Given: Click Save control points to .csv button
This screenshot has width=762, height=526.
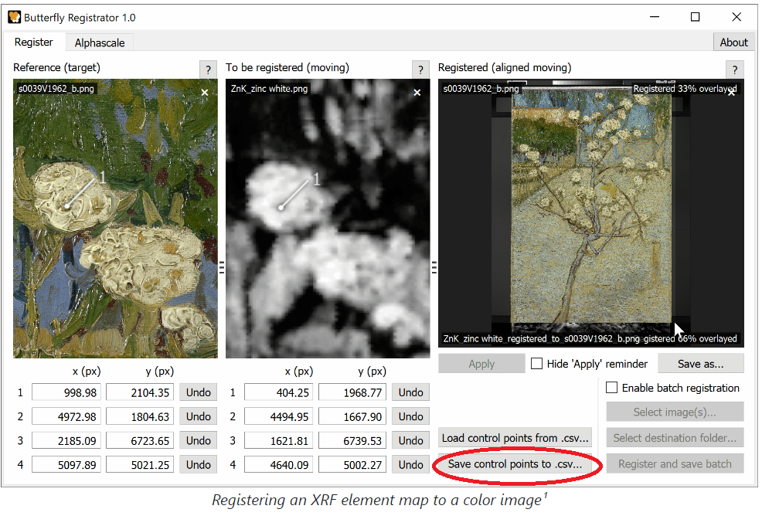Looking at the screenshot, I should [x=515, y=464].
